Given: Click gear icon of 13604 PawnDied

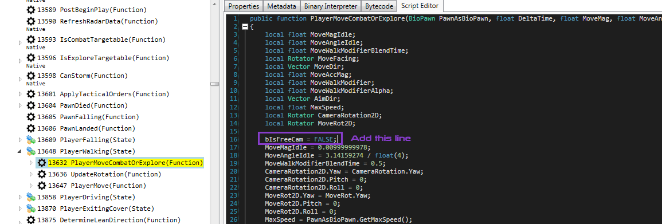Looking at the screenshot, I should pyautogui.click(x=31, y=105).
